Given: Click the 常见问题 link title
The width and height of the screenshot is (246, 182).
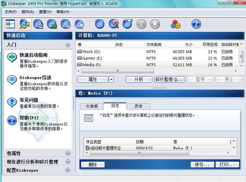Looking at the screenshot, I should (29, 100).
